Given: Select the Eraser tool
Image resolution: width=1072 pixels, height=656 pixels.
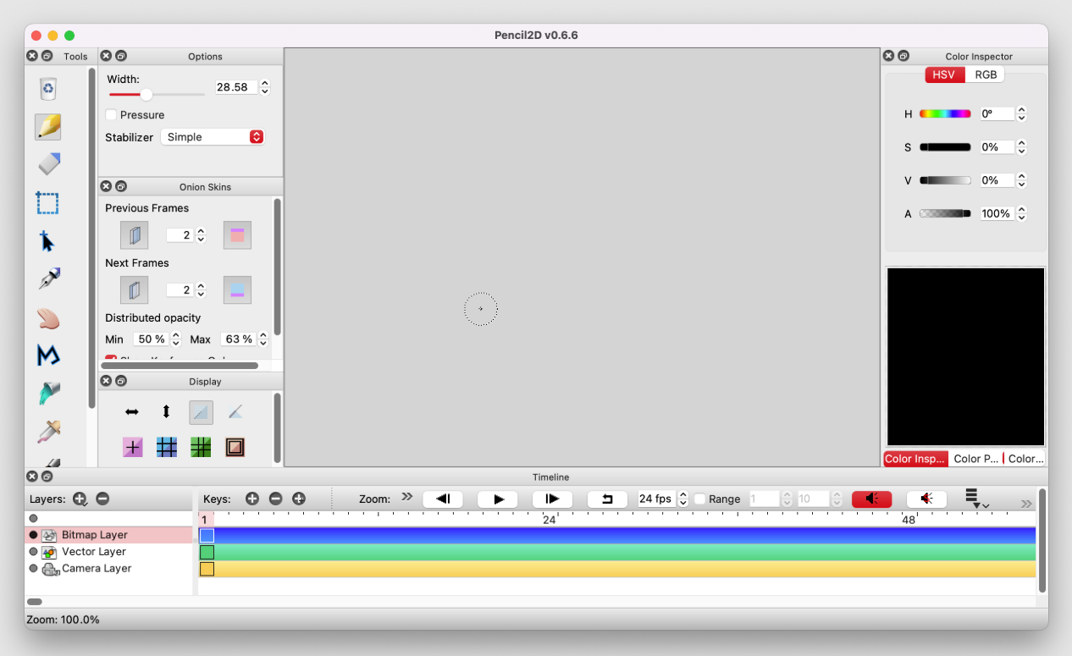Looking at the screenshot, I should pyautogui.click(x=49, y=164).
